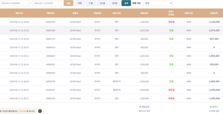
Task: Click the timestamp 2024-06-17 21:29:11
Action: point(19,56)
